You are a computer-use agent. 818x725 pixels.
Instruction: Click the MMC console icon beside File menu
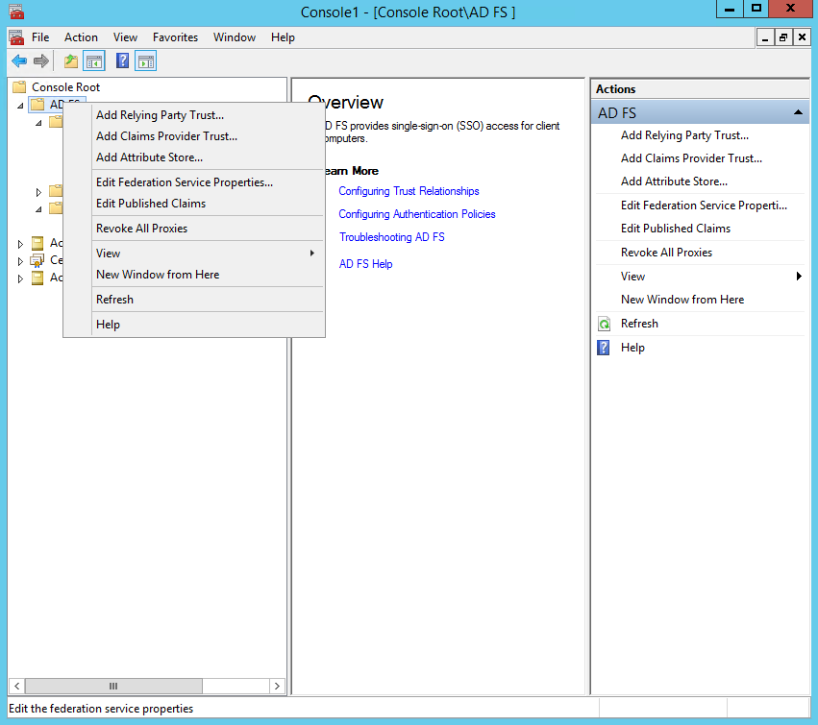pos(16,37)
